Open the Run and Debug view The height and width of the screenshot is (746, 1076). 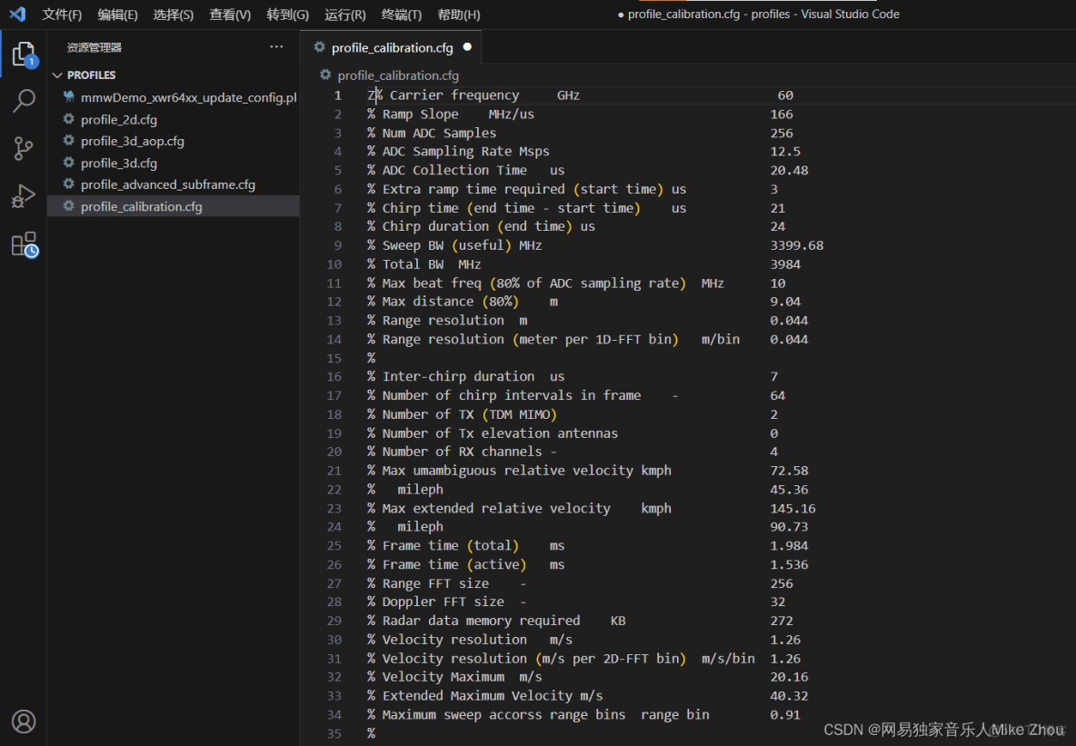pos(24,196)
